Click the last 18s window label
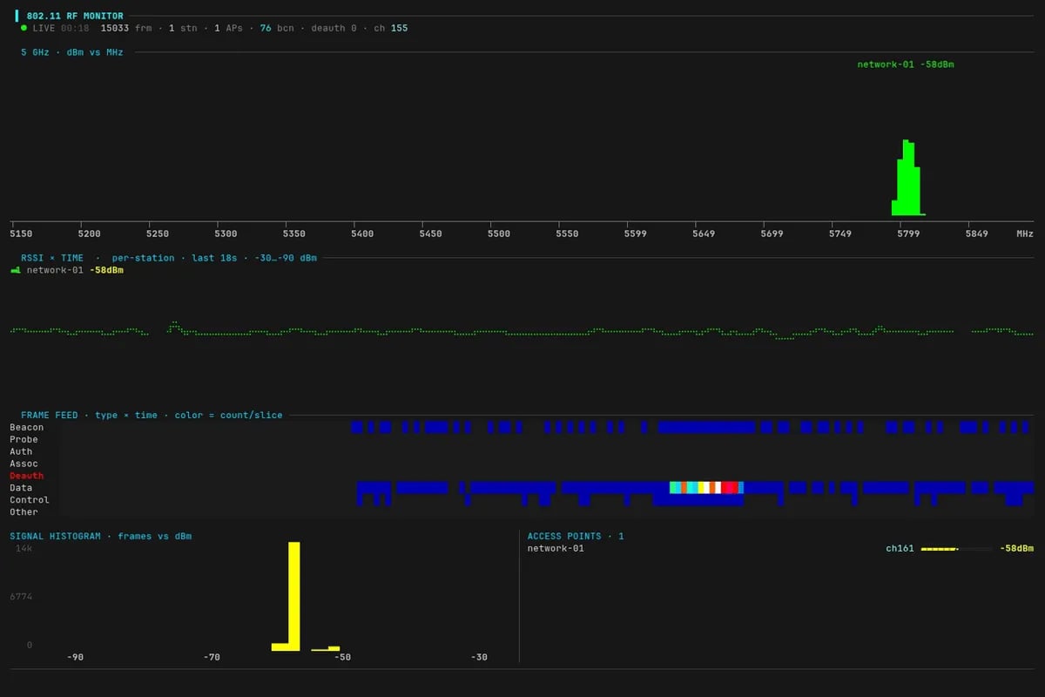1045x697 pixels. 214,258
